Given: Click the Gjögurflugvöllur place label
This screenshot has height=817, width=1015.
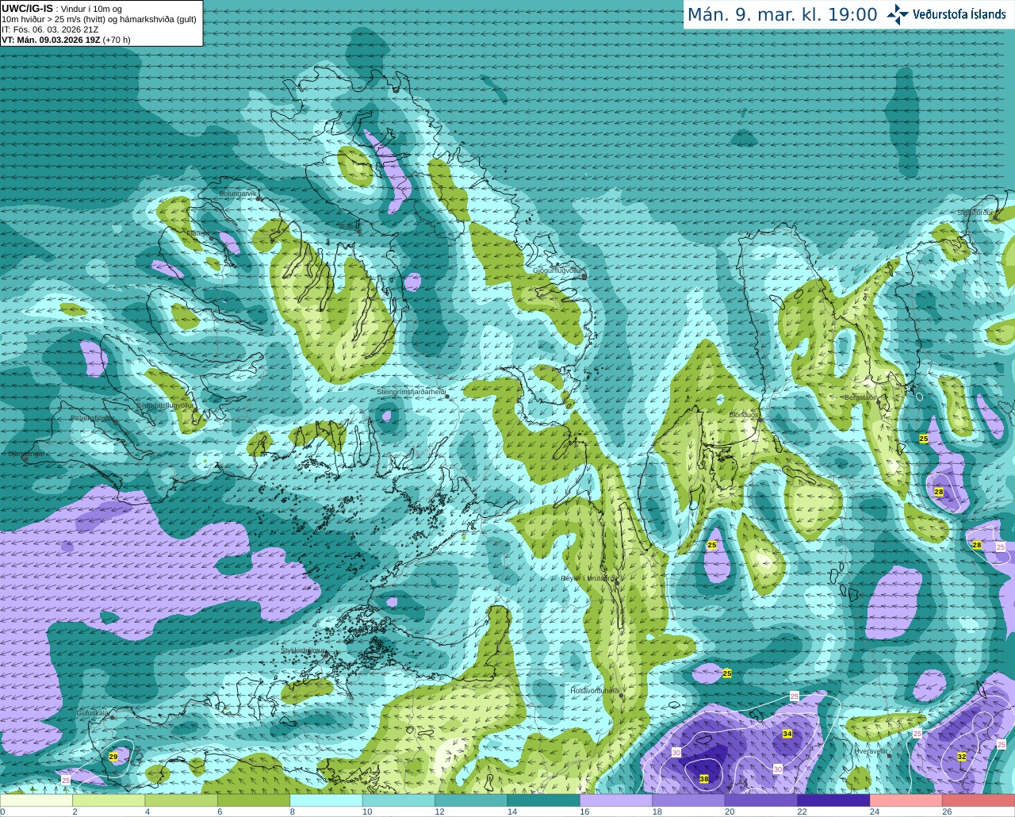Looking at the screenshot, I should [x=558, y=270].
